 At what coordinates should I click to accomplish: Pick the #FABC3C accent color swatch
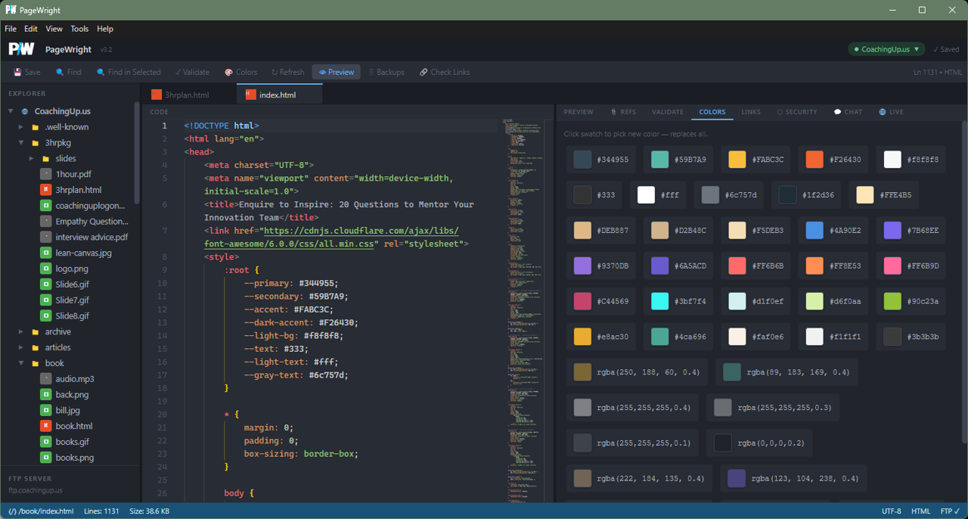coord(737,159)
